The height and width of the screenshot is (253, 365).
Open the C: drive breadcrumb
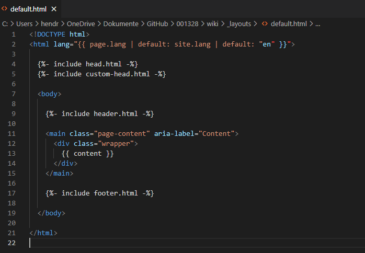5,24
